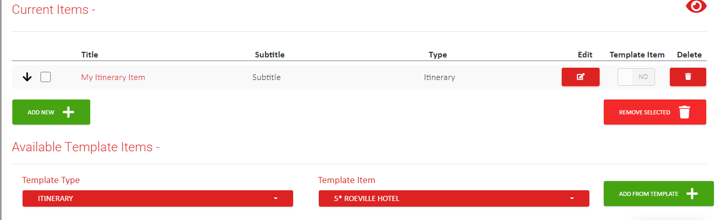Viewport: 717px width, 220px height.
Task: Tick the checkbox beside My Itinerary Item
Action: (x=46, y=77)
